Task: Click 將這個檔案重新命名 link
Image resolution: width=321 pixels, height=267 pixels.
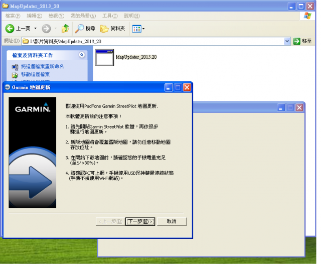Action: point(42,66)
